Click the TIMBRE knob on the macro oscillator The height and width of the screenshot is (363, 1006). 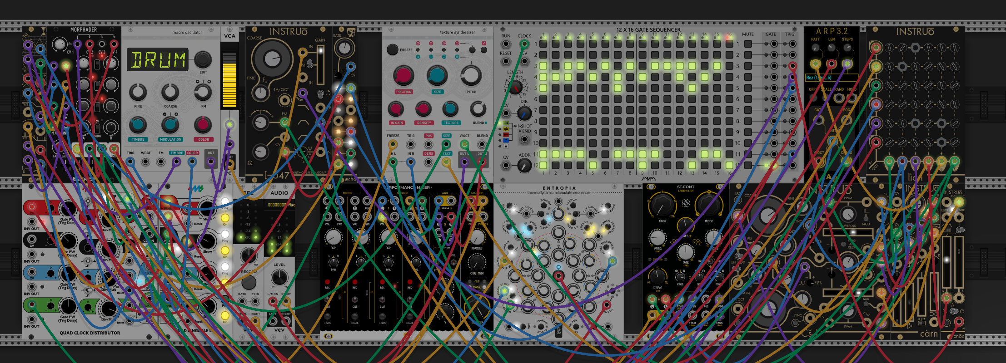coord(138,124)
